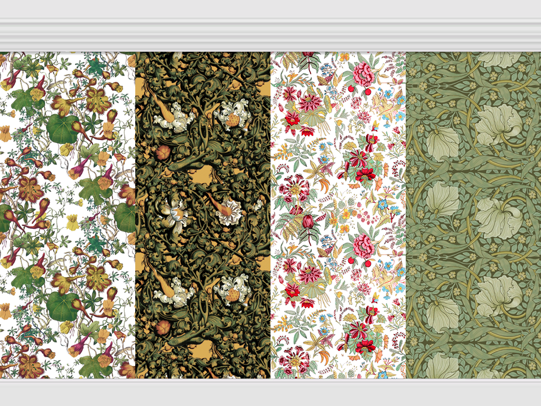Click the seam between dark and colorful panels
The height and width of the screenshot is (406, 541).
[x=270, y=211]
